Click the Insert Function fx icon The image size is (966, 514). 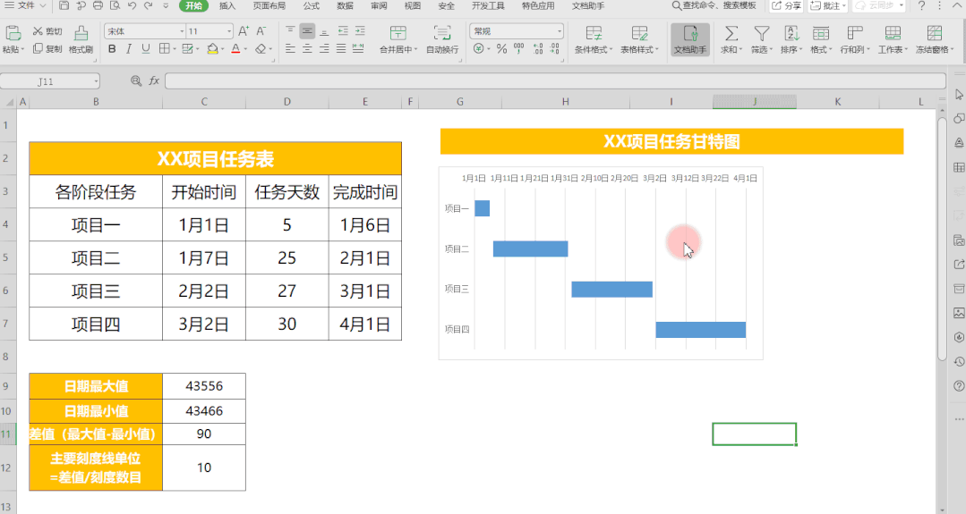154,80
